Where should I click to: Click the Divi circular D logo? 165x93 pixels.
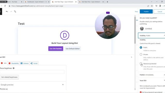pyautogui.click(x=65, y=35)
